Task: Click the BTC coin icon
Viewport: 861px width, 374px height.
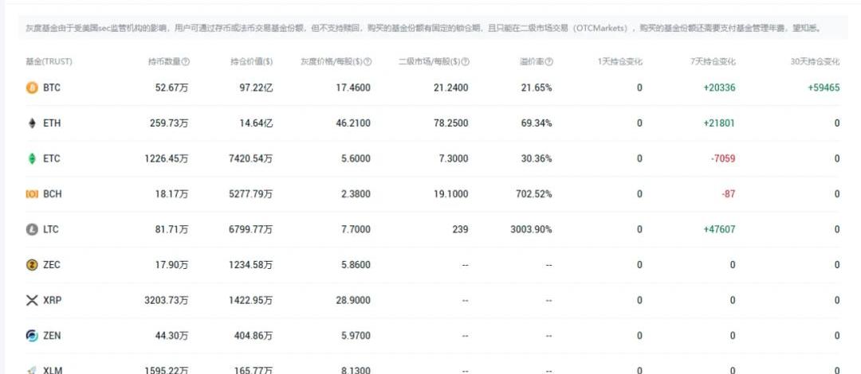Action: (32, 88)
